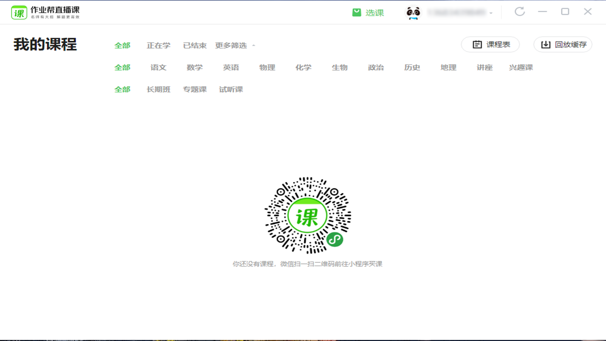Image resolution: width=606 pixels, height=341 pixels.
Task: Open 回放缓存 playback cache
Action: (562, 44)
